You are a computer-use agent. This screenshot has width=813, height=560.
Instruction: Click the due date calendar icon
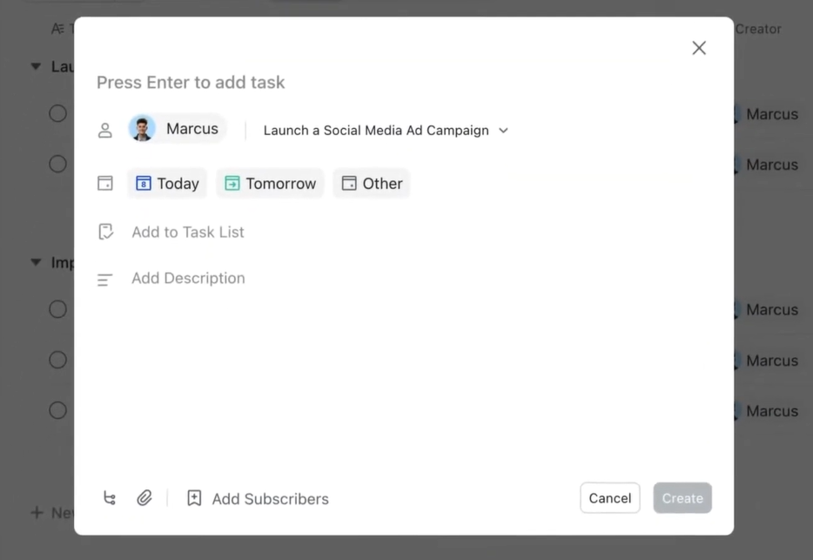105,184
